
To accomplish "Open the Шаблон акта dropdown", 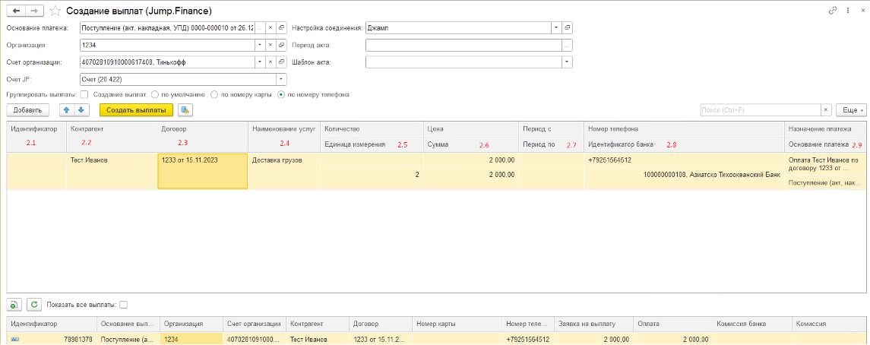I will click(566, 62).
